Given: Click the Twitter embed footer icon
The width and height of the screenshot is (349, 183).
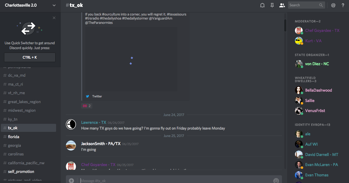Looking at the screenshot, I should (87, 96).
